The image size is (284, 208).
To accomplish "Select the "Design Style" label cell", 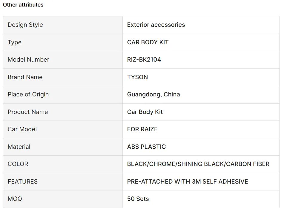I will 25,25.
